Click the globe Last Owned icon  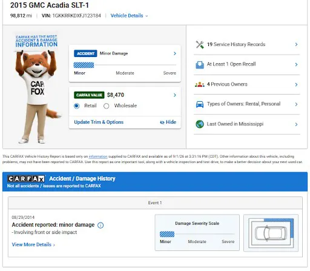[x=200, y=124]
